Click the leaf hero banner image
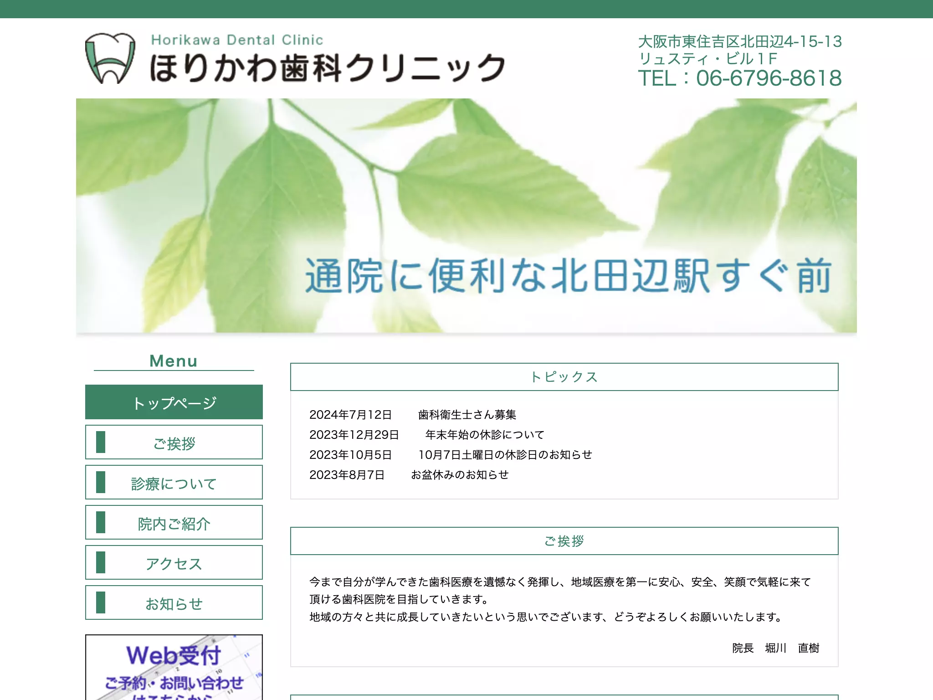 point(466,216)
